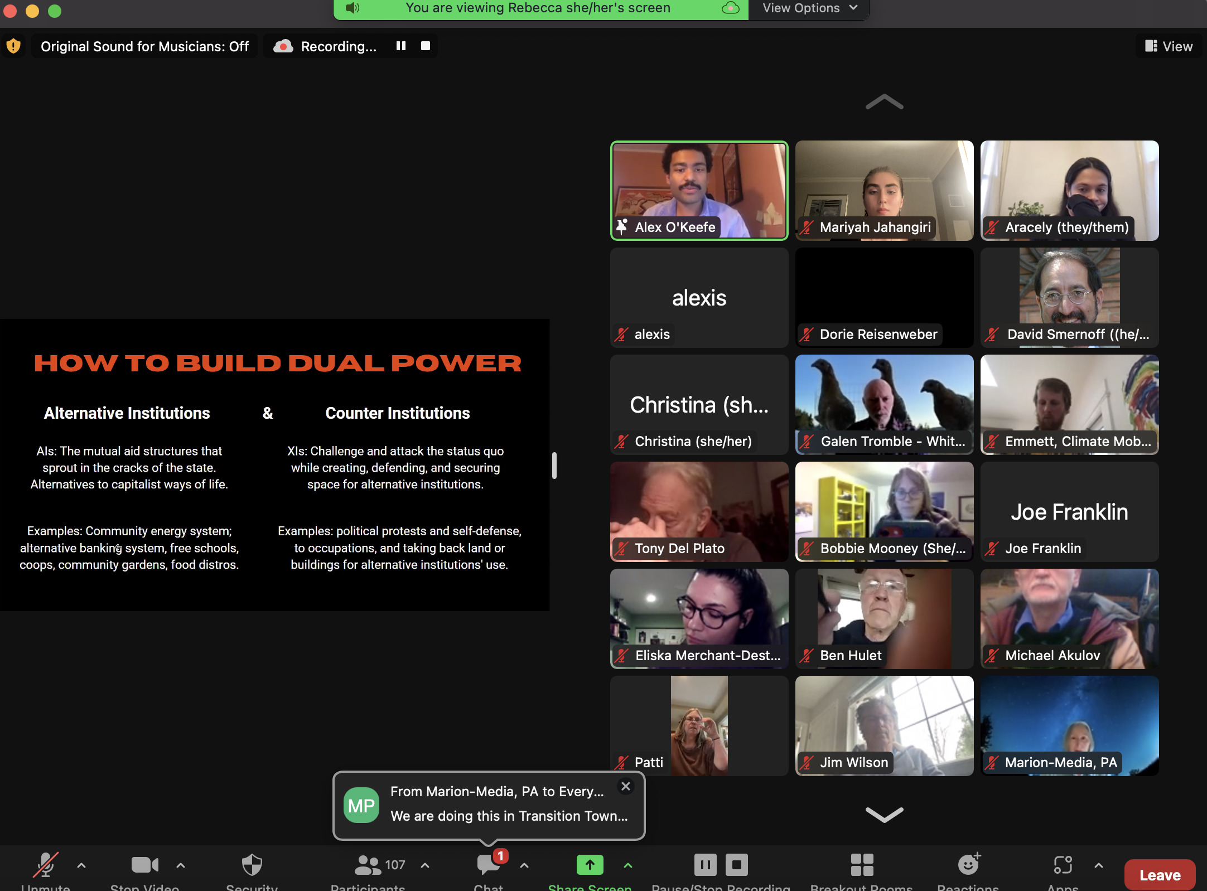Open the View Options dropdown

click(809, 8)
